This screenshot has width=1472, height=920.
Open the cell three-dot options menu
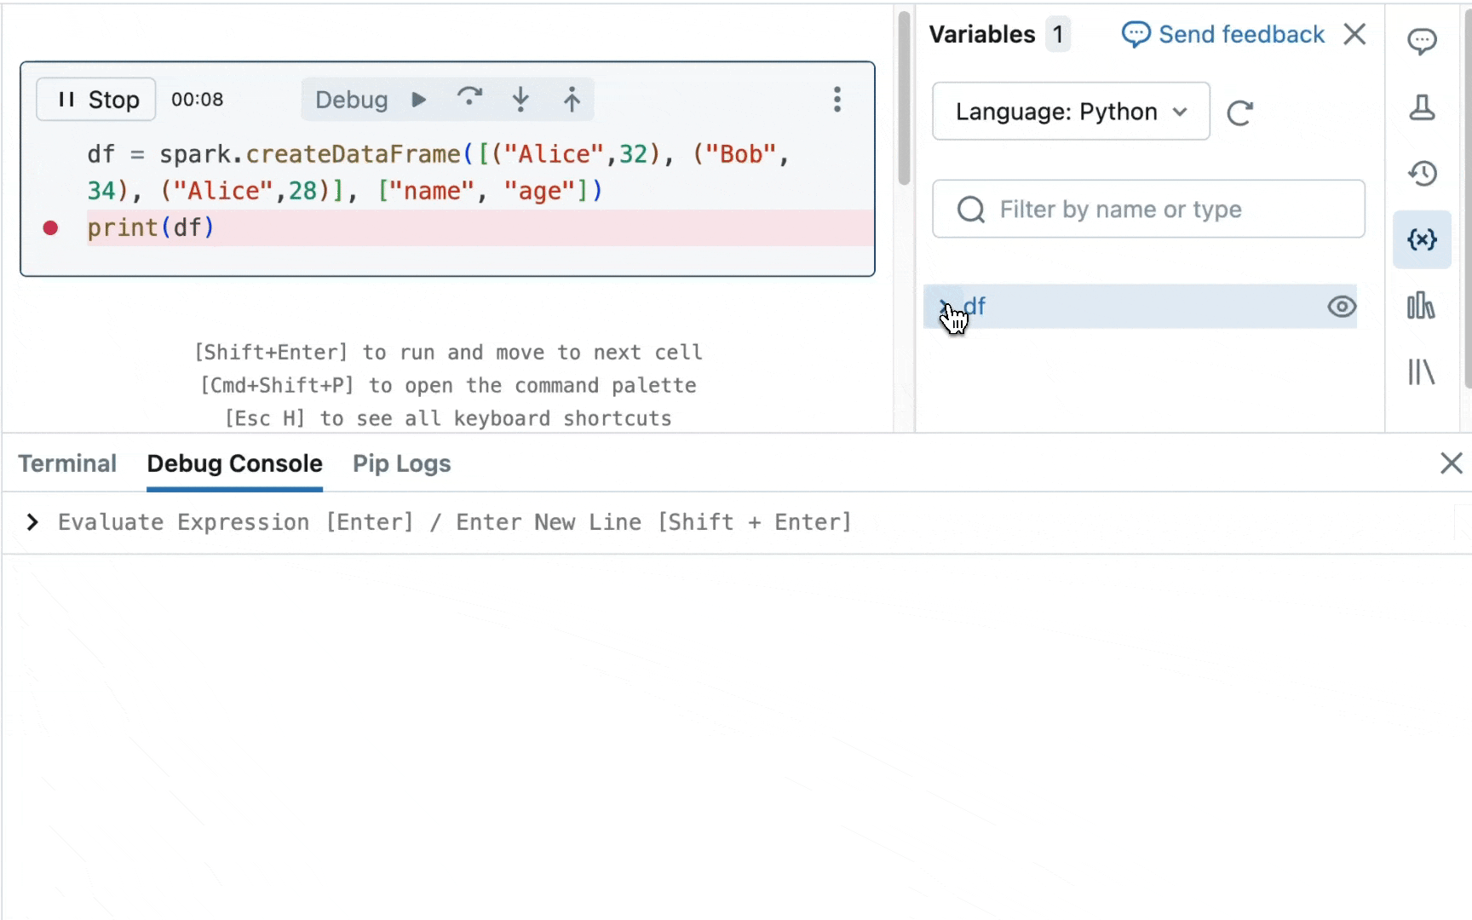point(837,100)
